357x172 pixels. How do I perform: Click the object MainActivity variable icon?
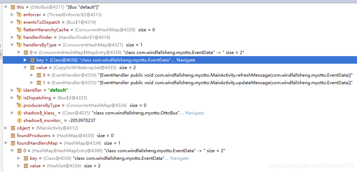pyautogui.click(x=13, y=128)
